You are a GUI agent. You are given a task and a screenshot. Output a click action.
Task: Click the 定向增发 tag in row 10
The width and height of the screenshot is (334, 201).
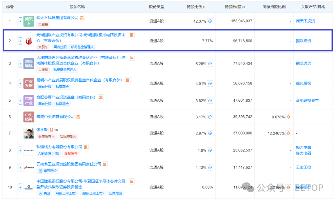[x=115, y=193]
